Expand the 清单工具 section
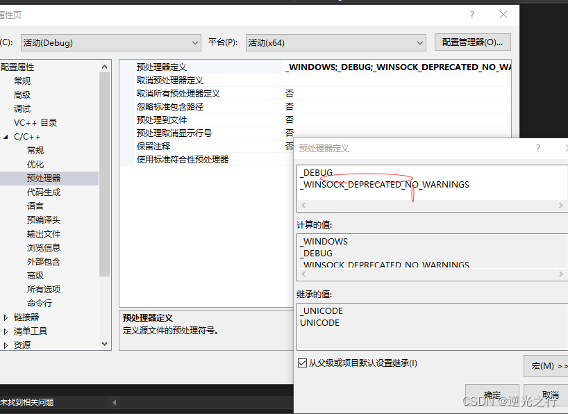The height and width of the screenshot is (414, 568). 6,330
